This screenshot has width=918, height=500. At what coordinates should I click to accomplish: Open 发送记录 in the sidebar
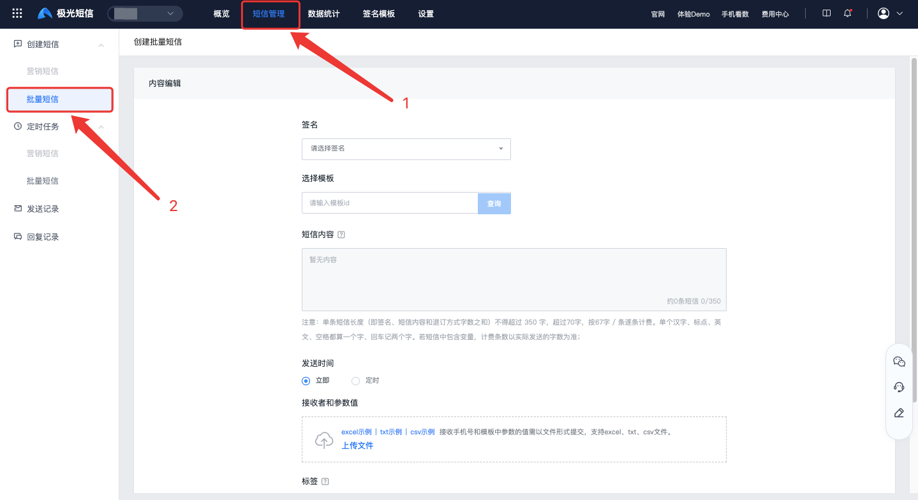(43, 209)
